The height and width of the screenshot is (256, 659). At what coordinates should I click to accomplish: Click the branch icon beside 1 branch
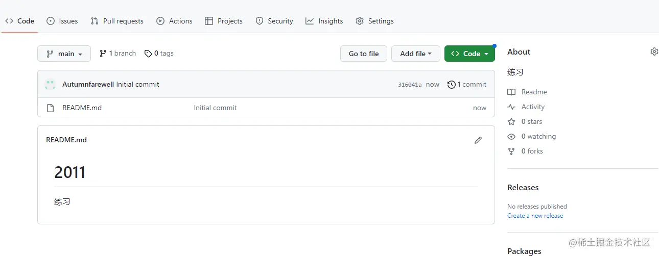pos(103,54)
